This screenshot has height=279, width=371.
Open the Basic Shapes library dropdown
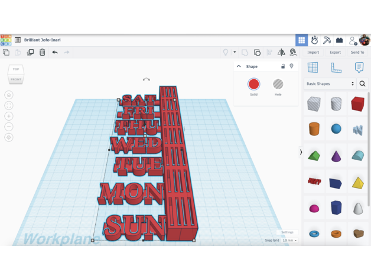tap(330, 84)
